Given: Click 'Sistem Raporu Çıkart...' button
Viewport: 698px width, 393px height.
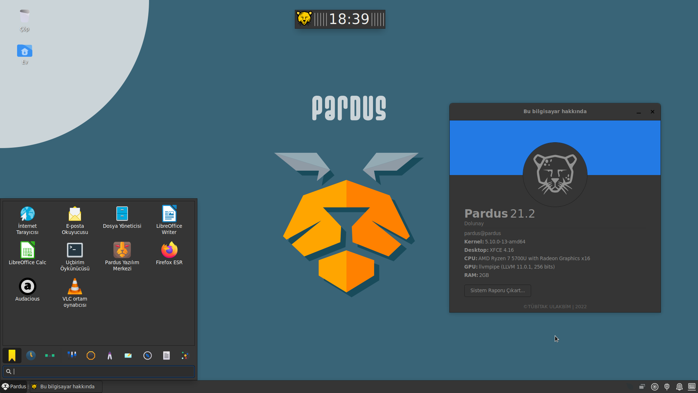Looking at the screenshot, I should point(497,290).
